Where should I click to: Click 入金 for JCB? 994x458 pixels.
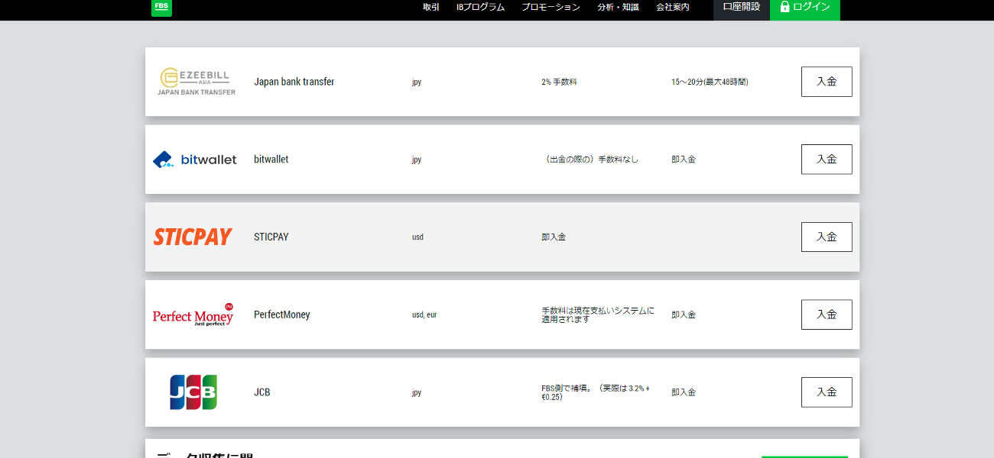click(x=827, y=392)
